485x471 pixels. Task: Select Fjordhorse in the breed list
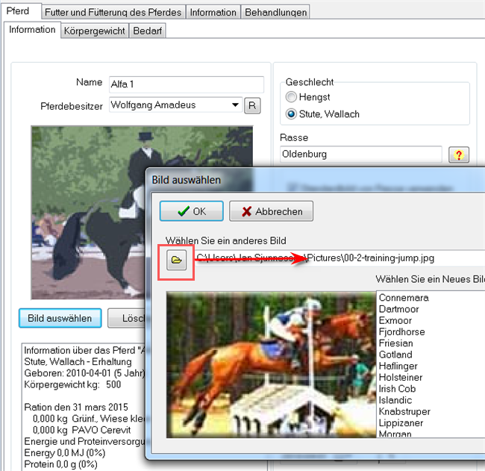pyautogui.click(x=401, y=332)
